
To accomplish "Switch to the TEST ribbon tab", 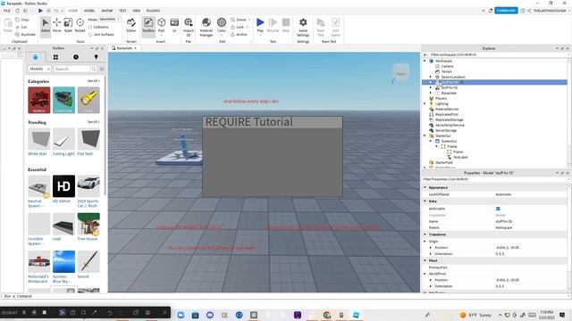I will [122, 11].
